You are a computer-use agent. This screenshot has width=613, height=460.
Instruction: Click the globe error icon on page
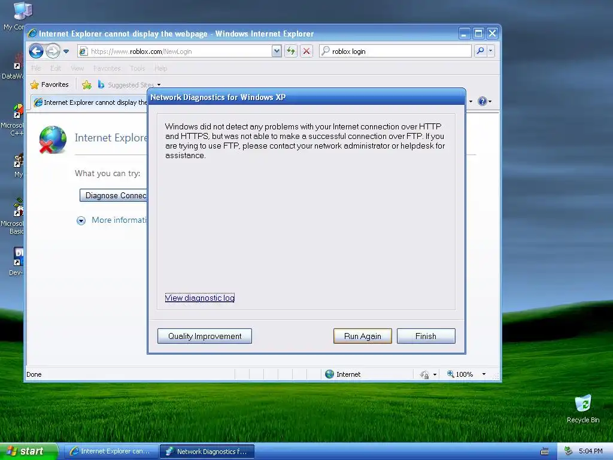53,140
